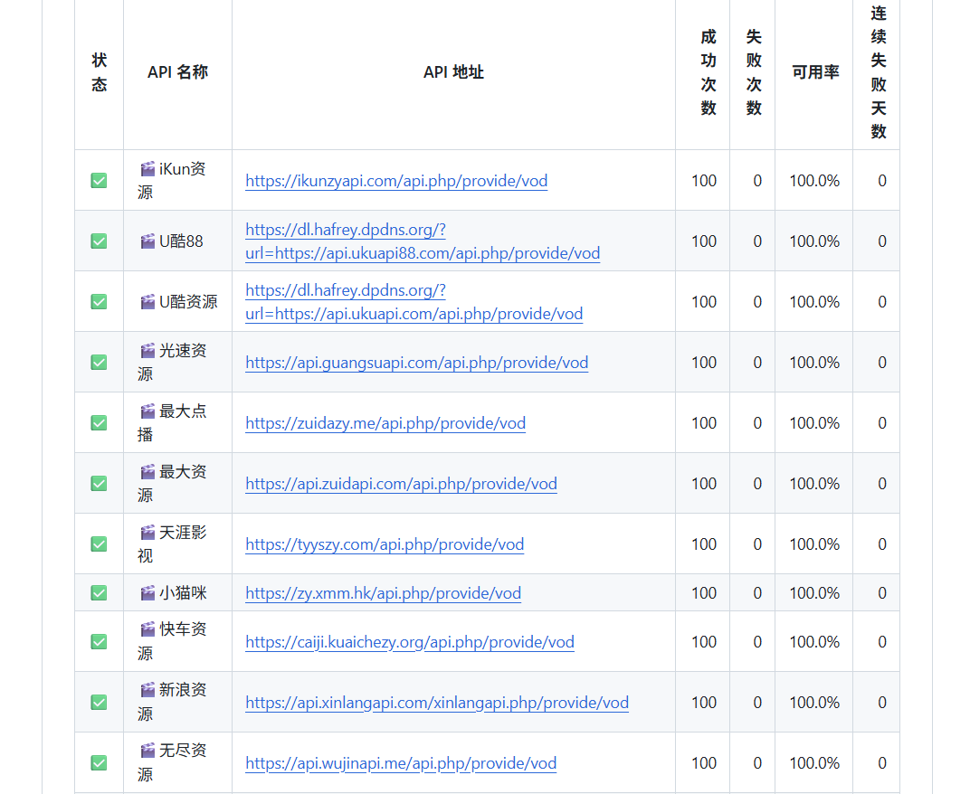This screenshot has width=970, height=794.
Task: Click the clapperboard icon next to 无尽资源
Action: pos(147,751)
